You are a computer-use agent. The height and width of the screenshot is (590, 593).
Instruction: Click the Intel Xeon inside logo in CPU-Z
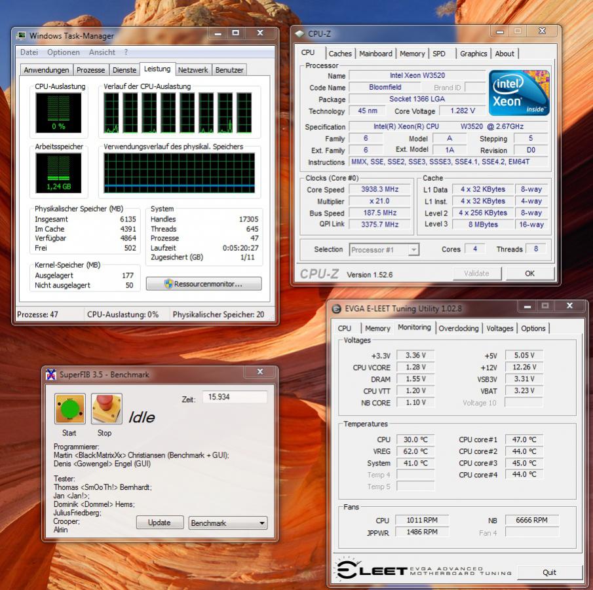coord(519,92)
